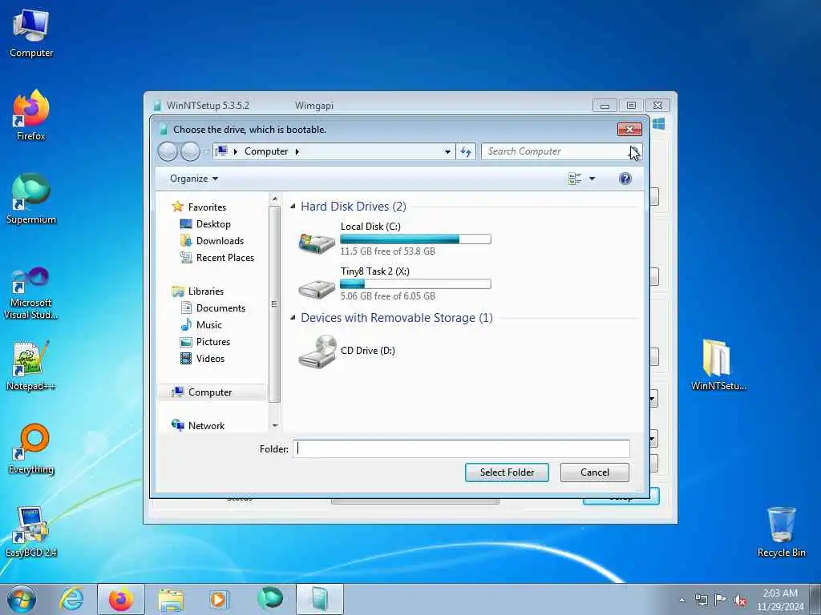Click the muted volume tray icon
Image resolution: width=821 pixels, height=615 pixels.
pyautogui.click(x=740, y=600)
